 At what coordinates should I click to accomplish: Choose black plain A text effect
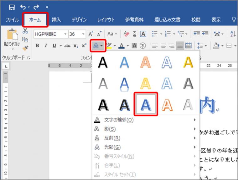(x=103, y=62)
